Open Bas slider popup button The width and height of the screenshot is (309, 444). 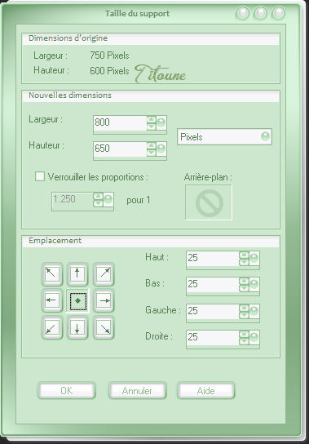pyautogui.click(x=254, y=284)
